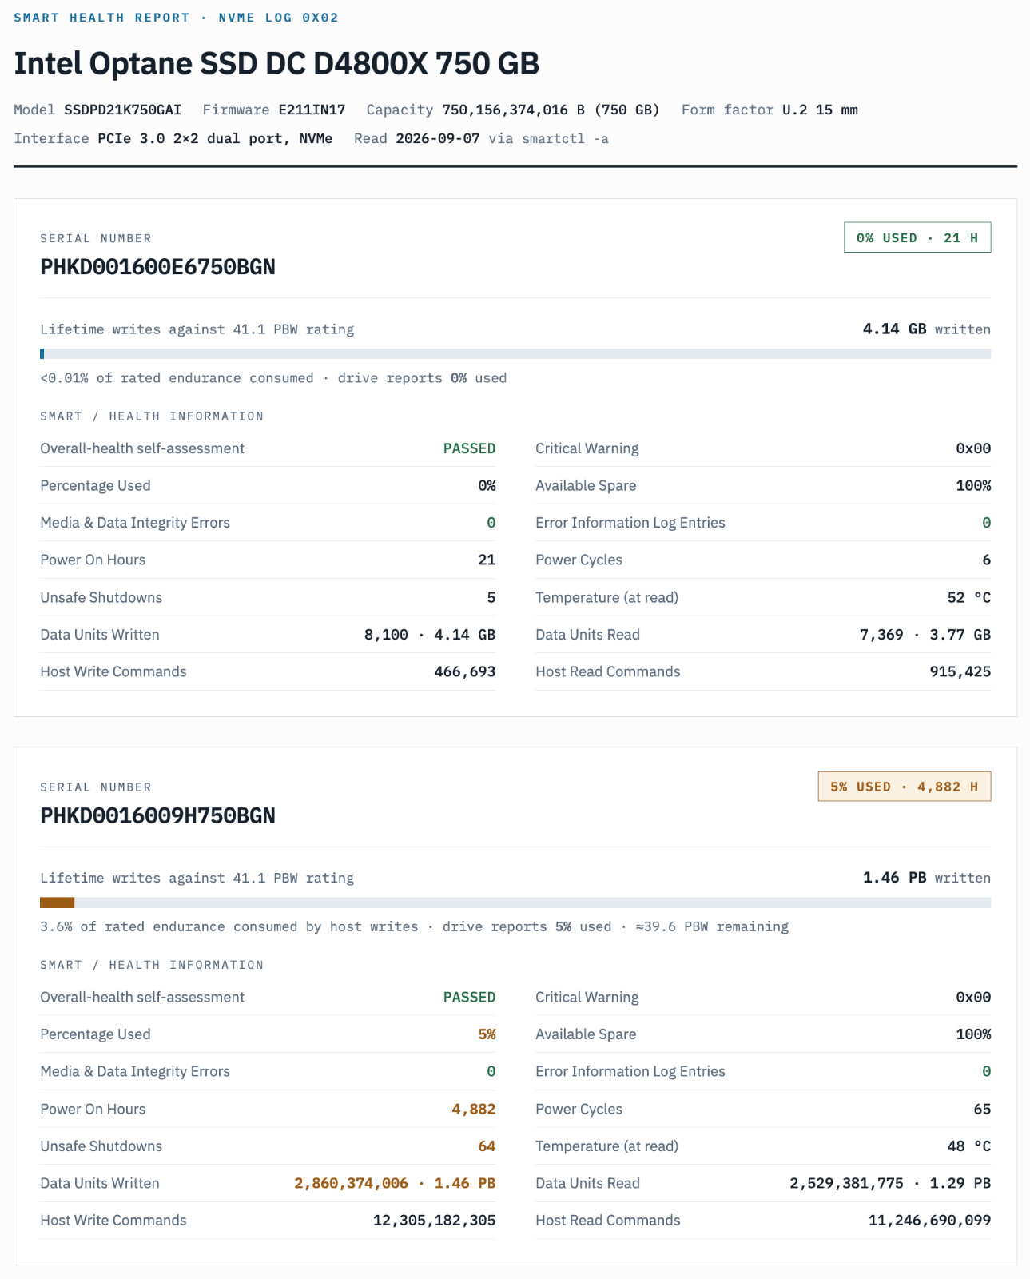1030x1279 pixels.
Task: Click the second drive's orange 5% Percentage Used value
Action: pos(487,1034)
